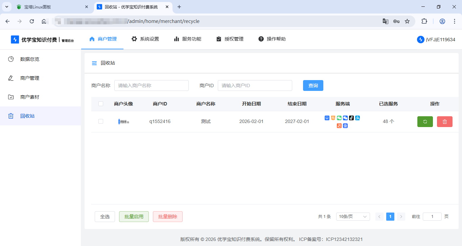
Task: Click the previous page chevron in pagination
Action: pyautogui.click(x=379, y=216)
